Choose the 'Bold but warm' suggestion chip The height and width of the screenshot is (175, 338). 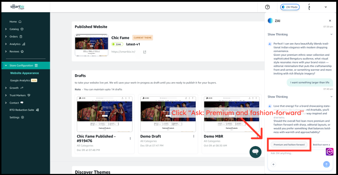pos(322,145)
